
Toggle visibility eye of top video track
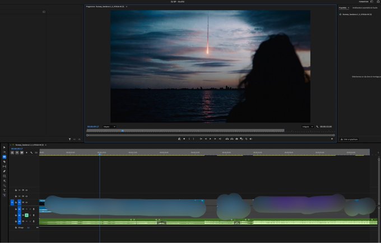pyautogui.click(x=26, y=190)
